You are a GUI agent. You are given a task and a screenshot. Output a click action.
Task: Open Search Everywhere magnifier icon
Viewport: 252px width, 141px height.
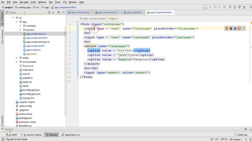click(250, 7)
